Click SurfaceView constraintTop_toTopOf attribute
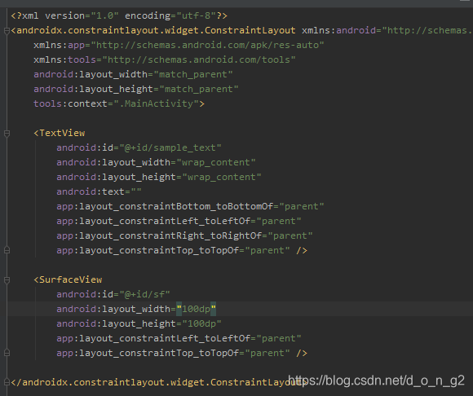This screenshot has height=396, width=473. tap(173, 353)
